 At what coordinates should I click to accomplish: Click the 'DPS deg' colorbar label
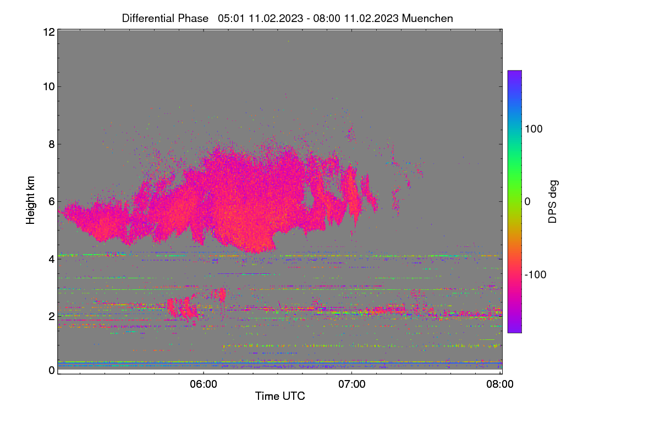coord(553,201)
